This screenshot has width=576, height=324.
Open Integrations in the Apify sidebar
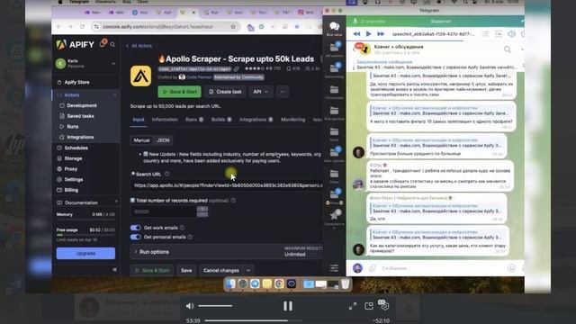tap(80, 137)
